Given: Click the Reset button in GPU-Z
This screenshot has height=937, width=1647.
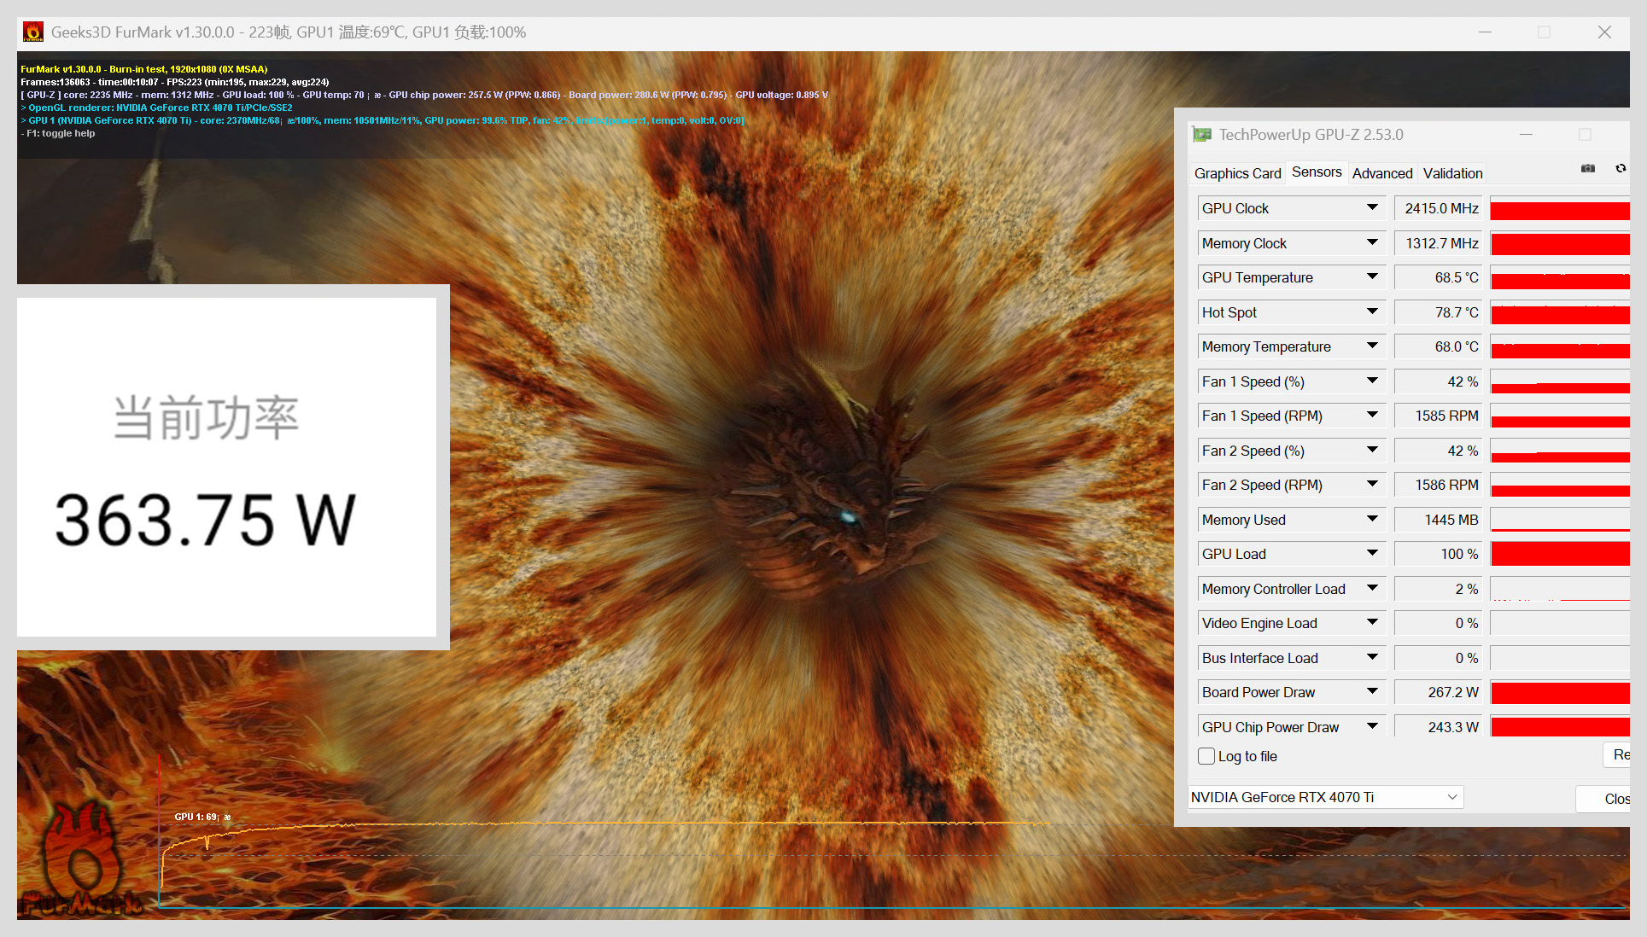Looking at the screenshot, I should point(1619,755).
